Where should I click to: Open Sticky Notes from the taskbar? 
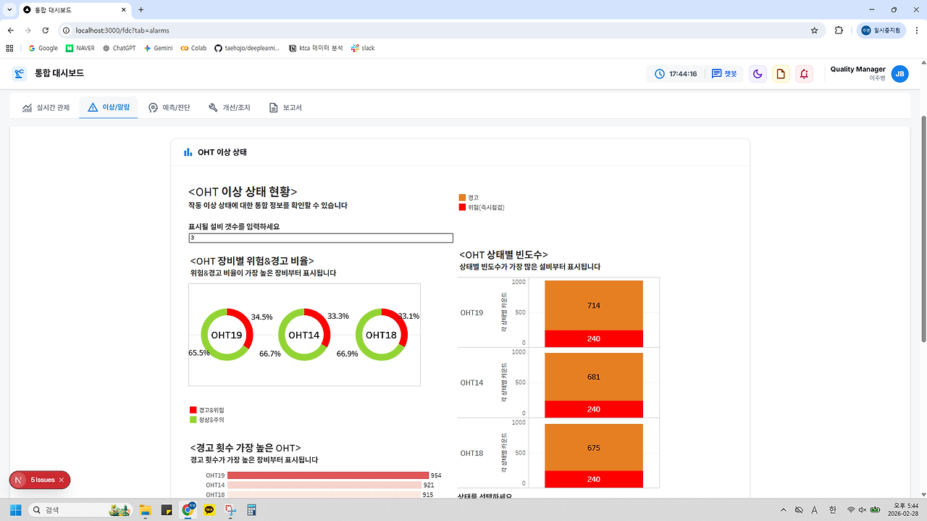[x=166, y=510]
